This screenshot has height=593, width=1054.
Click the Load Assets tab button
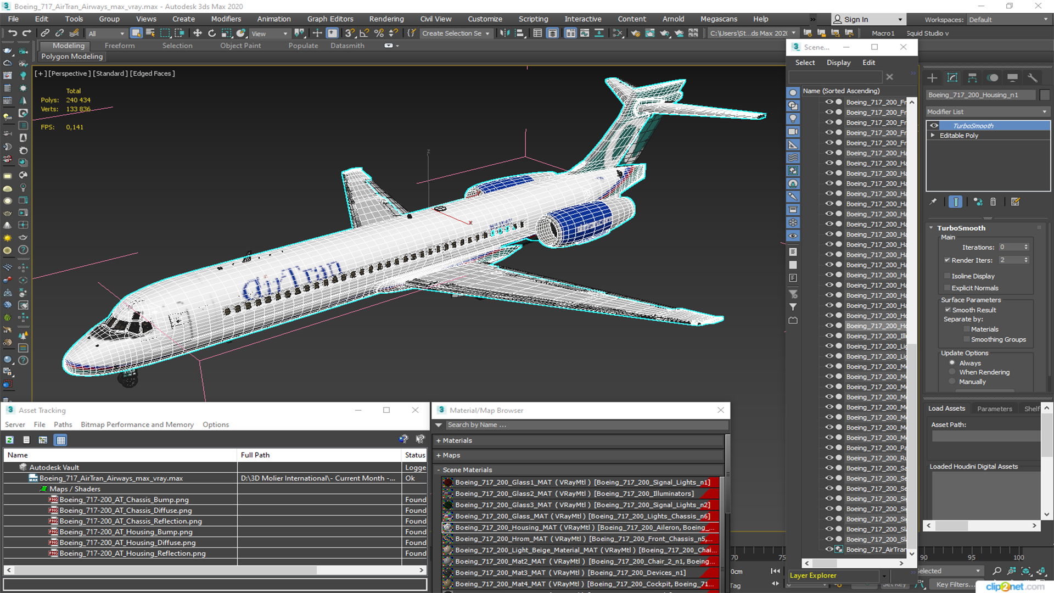click(946, 409)
